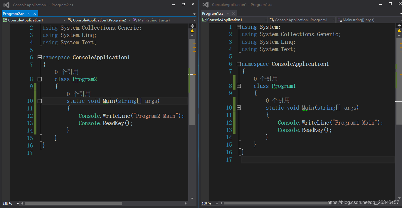Image resolution: width=402 pixels, height=208 pixels.
Task: Open the 158 % zoom dropdown in Program2 window
Action: click(x=18, y=204)
